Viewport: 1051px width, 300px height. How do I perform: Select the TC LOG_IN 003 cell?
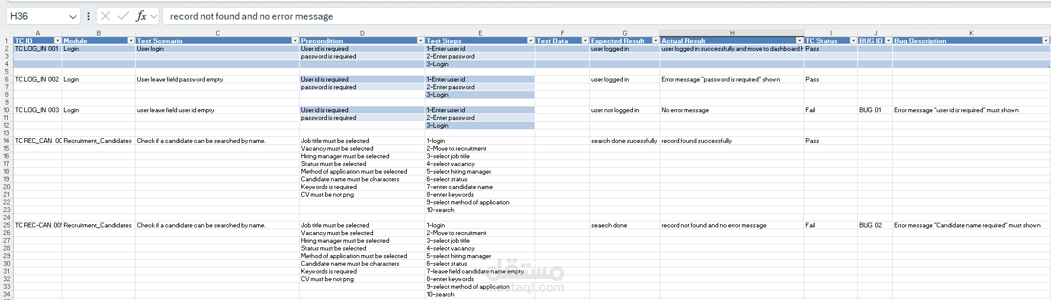click(37, 110)
